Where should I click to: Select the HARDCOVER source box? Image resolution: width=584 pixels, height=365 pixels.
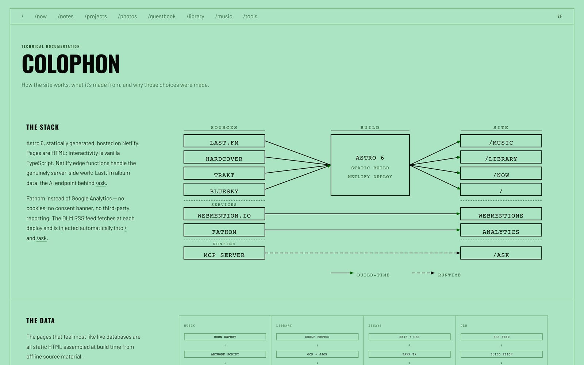pyautogui.click(x=224, y=157)
